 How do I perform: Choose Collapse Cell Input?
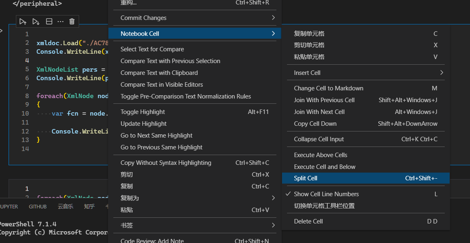pos(366,139)
